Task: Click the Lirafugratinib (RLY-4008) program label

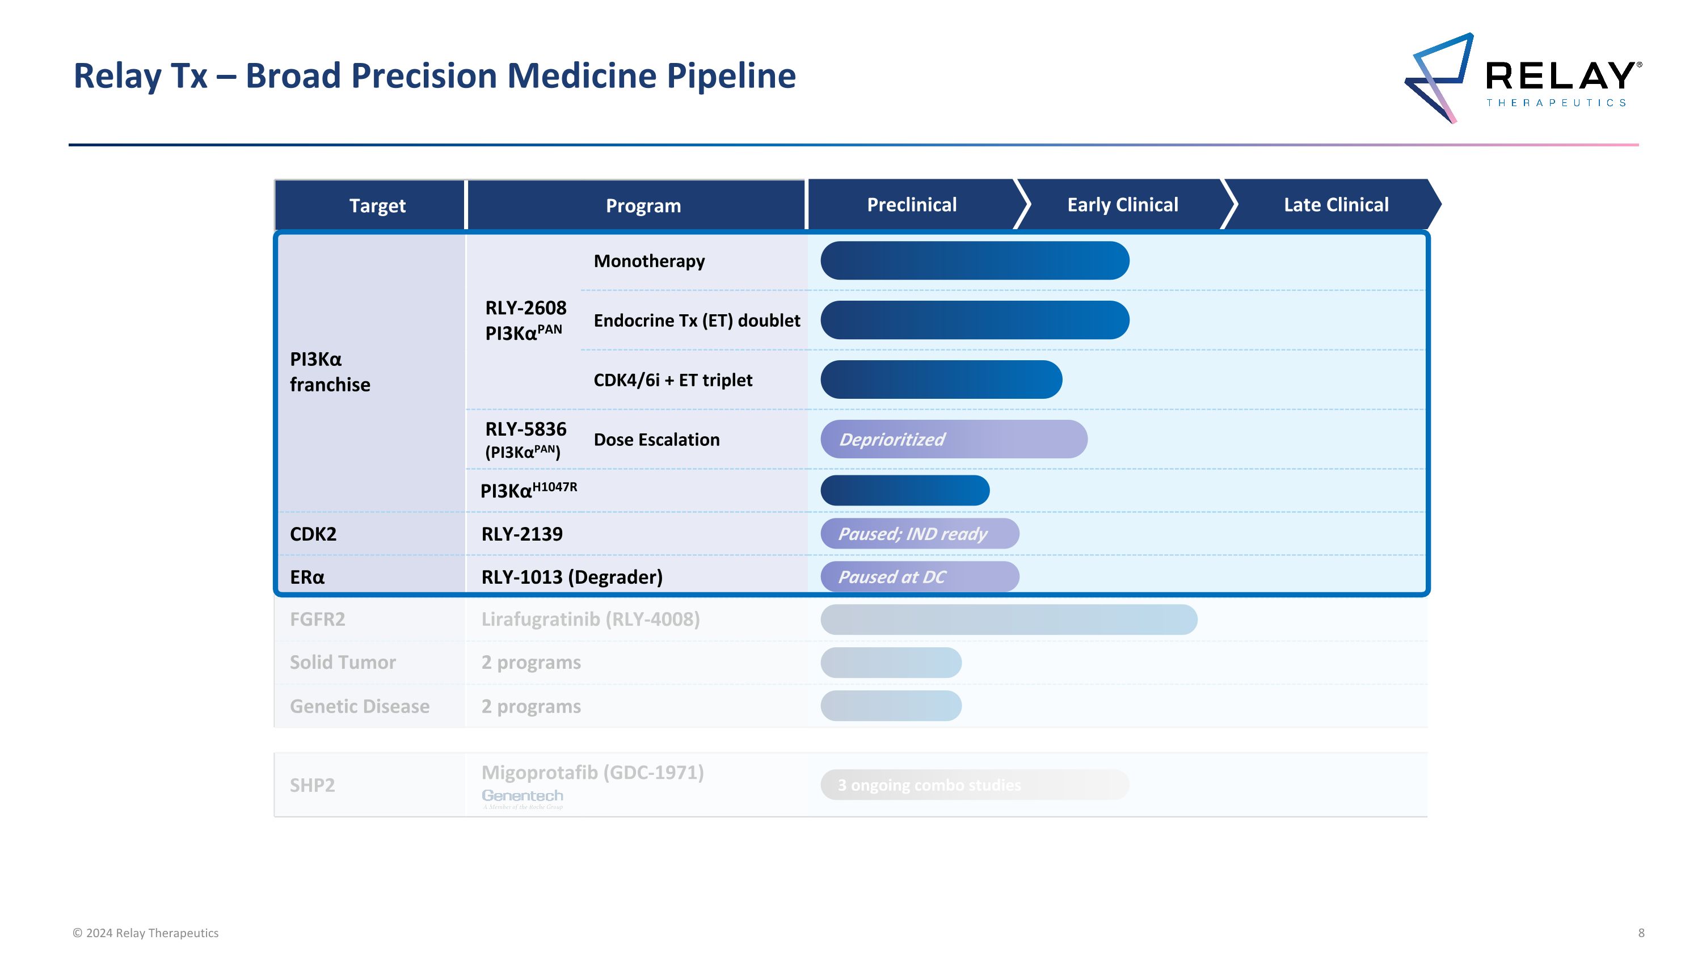Action: tap(590, 619)
